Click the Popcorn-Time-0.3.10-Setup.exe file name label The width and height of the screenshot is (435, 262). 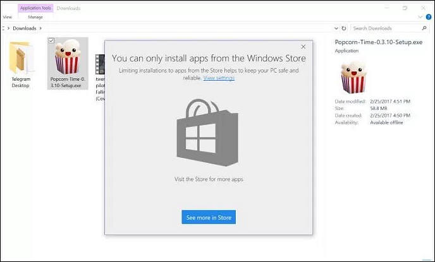click(68, 82)
